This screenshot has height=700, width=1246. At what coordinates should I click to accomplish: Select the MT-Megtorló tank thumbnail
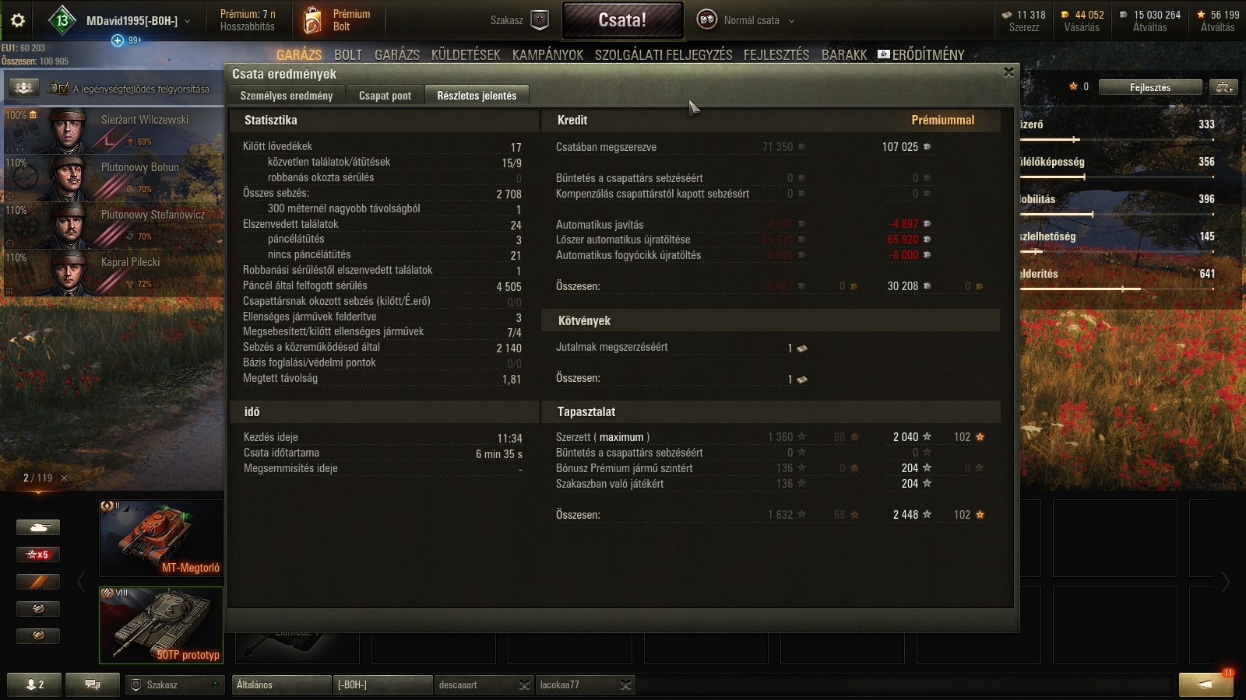[161, 537]
